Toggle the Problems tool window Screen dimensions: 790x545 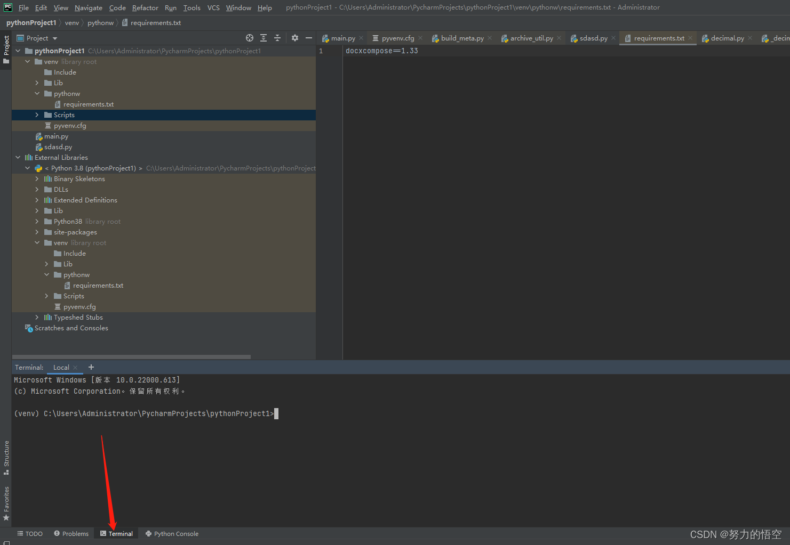[71, 533]
